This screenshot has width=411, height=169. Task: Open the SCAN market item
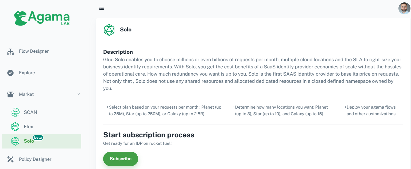(x=30, y=112)
